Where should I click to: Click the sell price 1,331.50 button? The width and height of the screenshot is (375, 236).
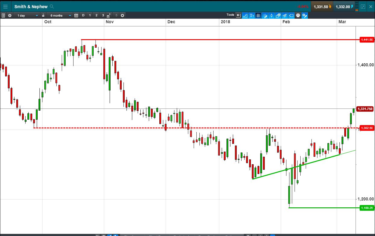pos(322,7)
